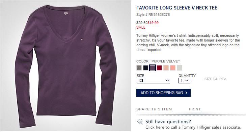
Task: Click the cursor icon beside Still have questions
Action: (x=140, y=122)
